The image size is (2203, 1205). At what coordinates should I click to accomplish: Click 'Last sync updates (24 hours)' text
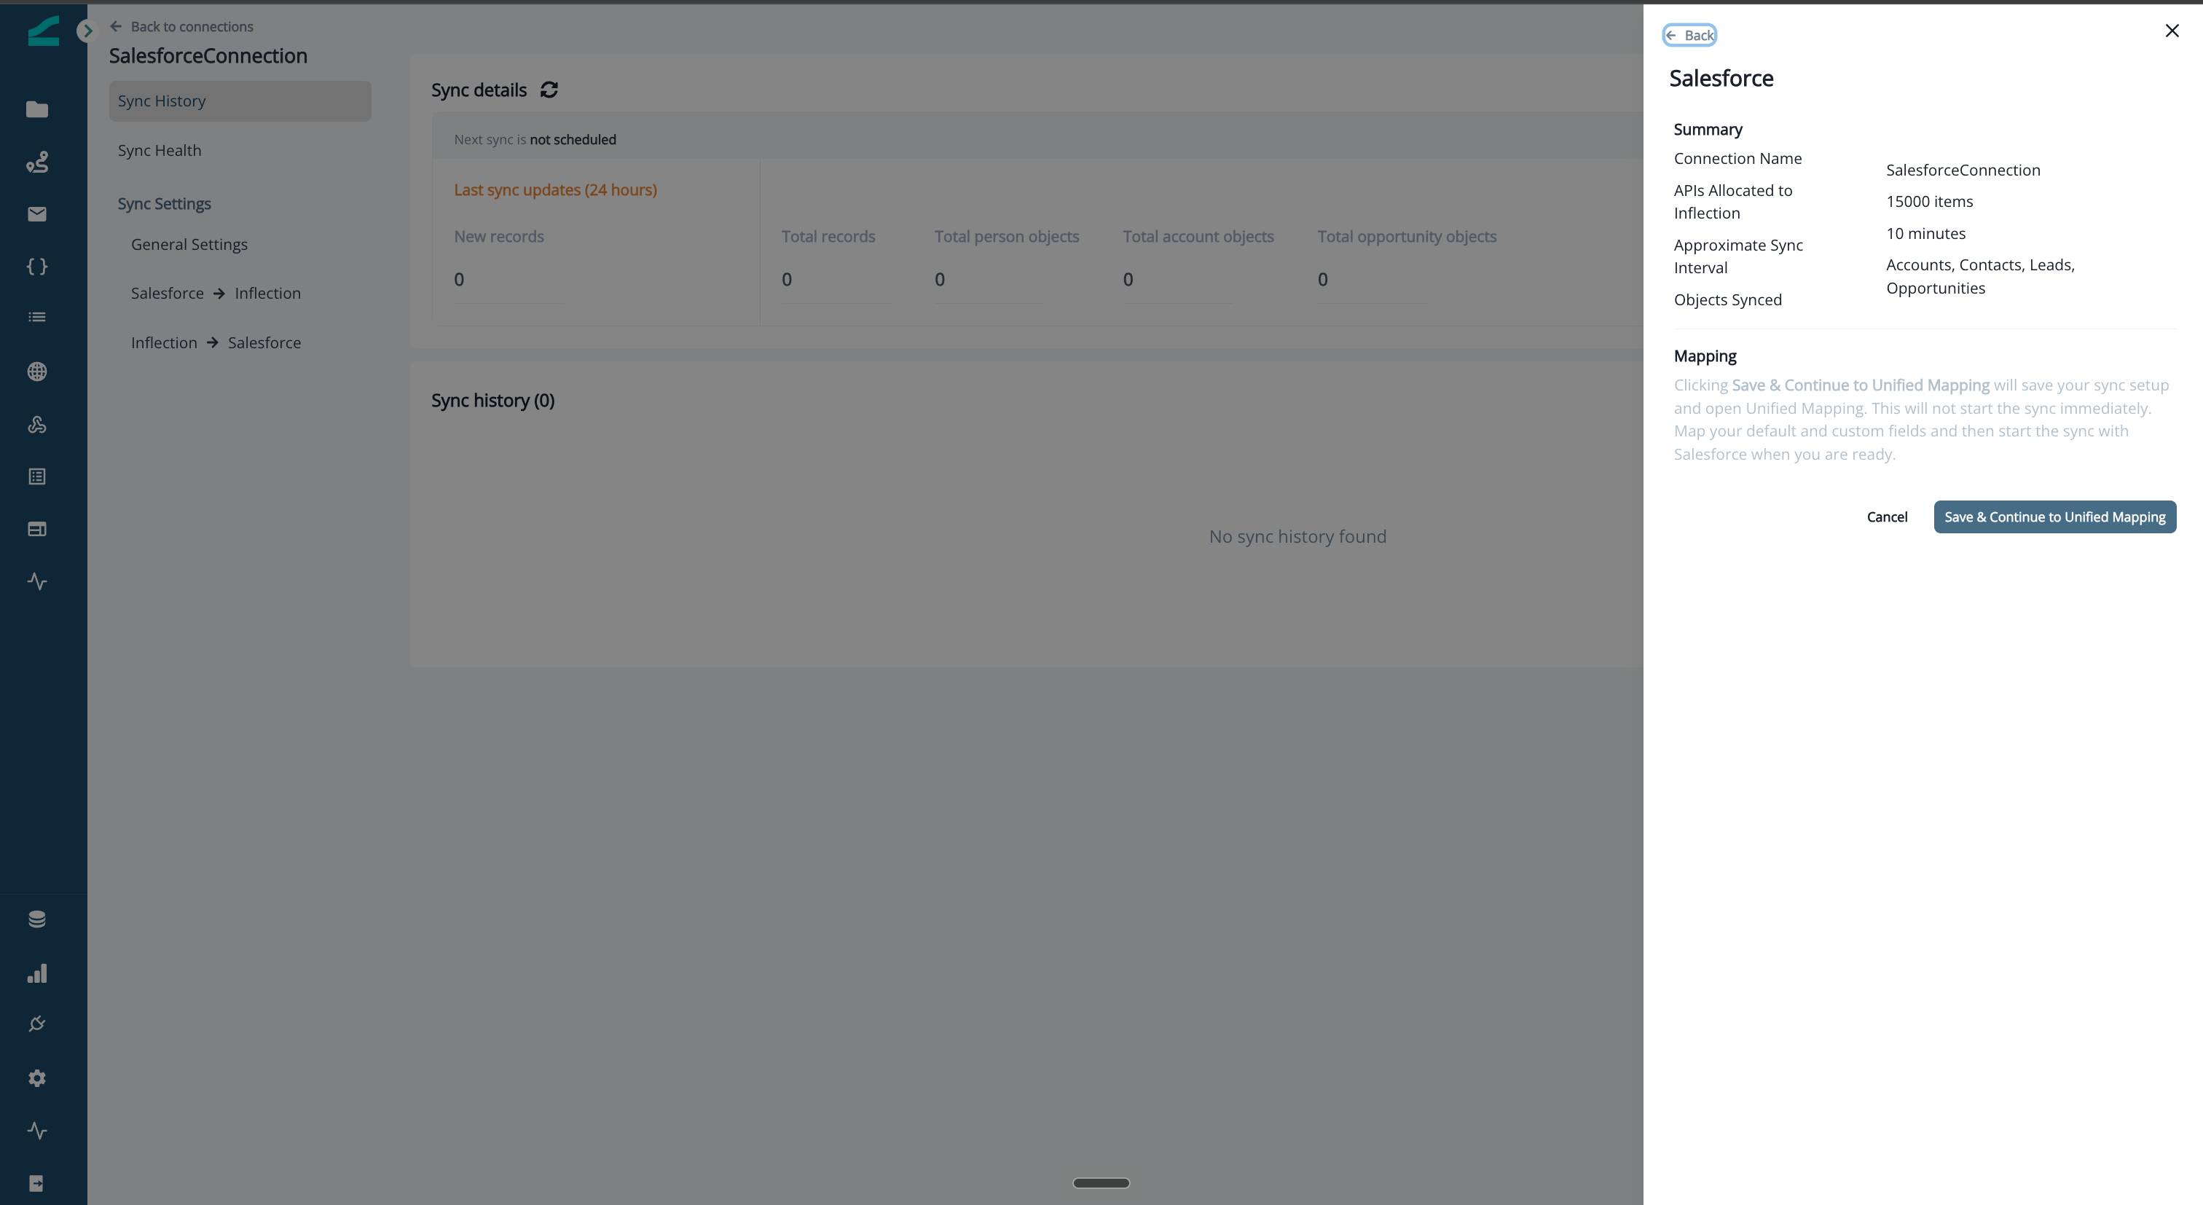click(555, 190)
